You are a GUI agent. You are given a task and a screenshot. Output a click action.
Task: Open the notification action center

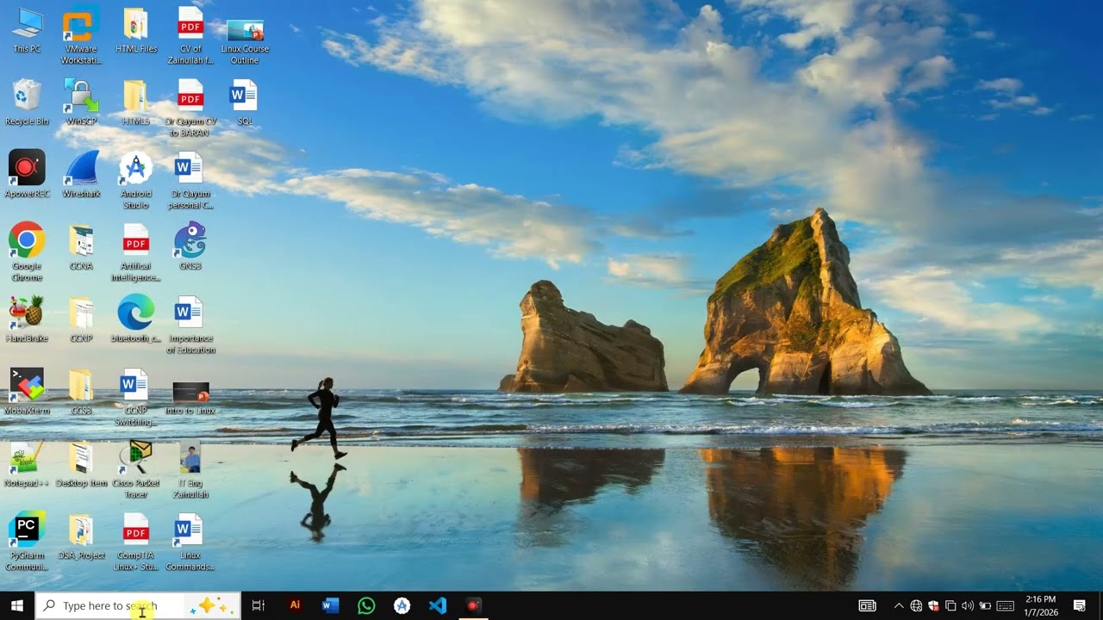pyautogui.click(x=1079, y=605)
